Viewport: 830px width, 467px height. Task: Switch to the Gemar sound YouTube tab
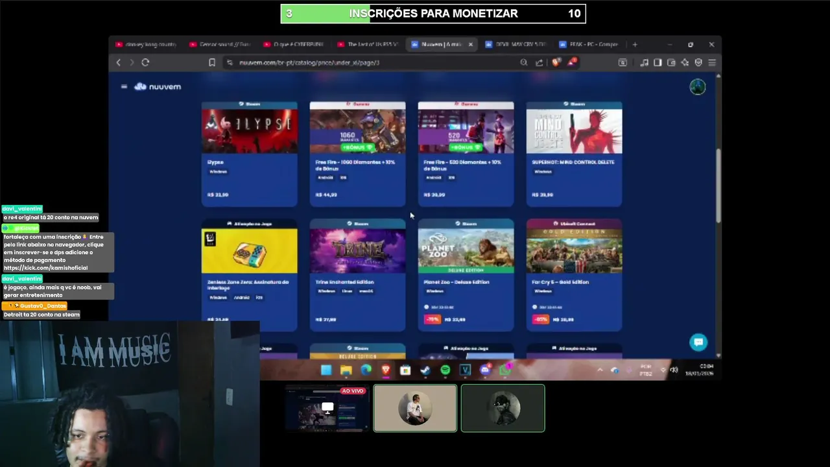click(220, 44)
